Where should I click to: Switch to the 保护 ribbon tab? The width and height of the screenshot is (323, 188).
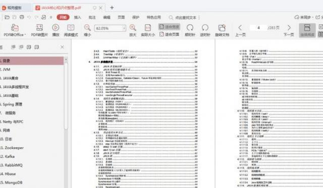tap(136, 18)
